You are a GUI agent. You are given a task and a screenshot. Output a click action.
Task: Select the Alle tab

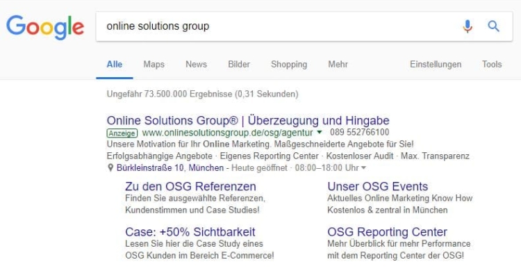point(115,65)
